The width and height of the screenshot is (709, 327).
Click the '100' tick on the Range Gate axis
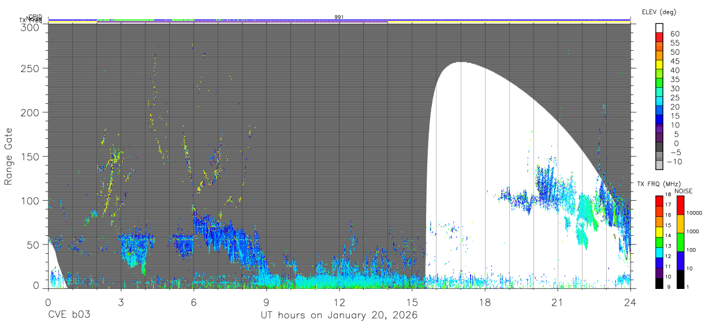click(31, 200)
